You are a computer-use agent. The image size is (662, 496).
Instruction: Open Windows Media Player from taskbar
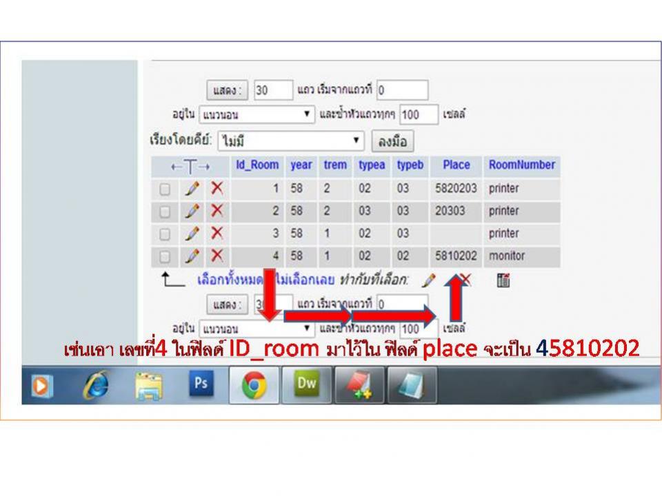(x=41, y=386)
